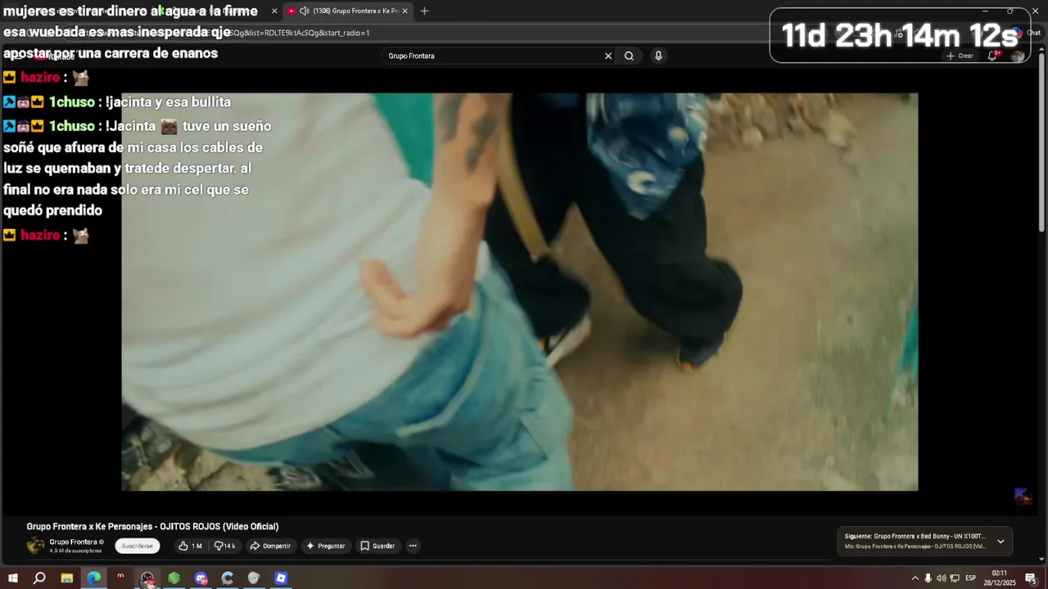
Task: Open the volume control in system tray
Action: coord(941,578)
